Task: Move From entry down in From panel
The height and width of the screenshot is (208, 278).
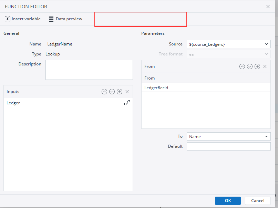Action: [x=250, y=66]
